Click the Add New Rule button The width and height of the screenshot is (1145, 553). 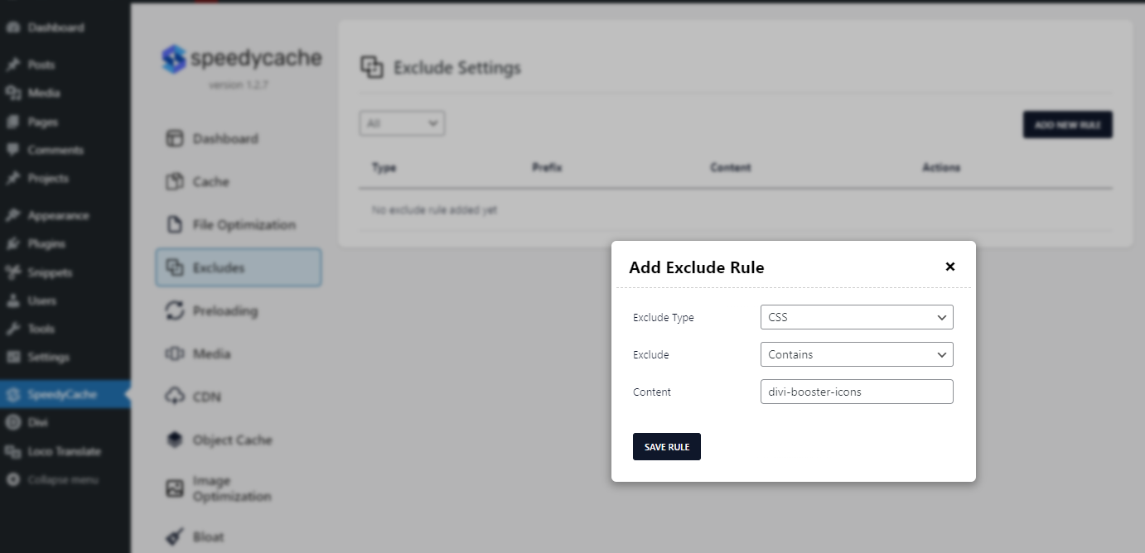click(x=1067, y=125)
